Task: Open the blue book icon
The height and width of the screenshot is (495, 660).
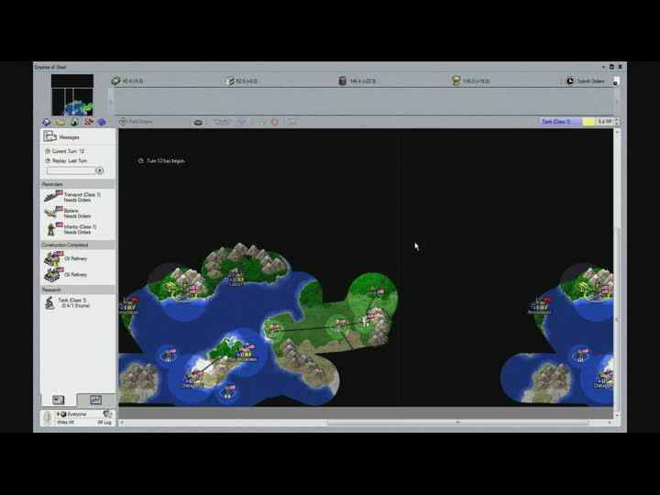Action: click(x=102, y=122)
